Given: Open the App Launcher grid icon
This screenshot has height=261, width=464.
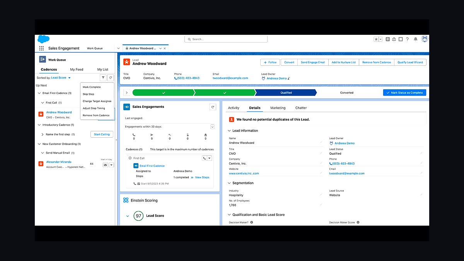Looking at the screenshot, I should point(41,48).
